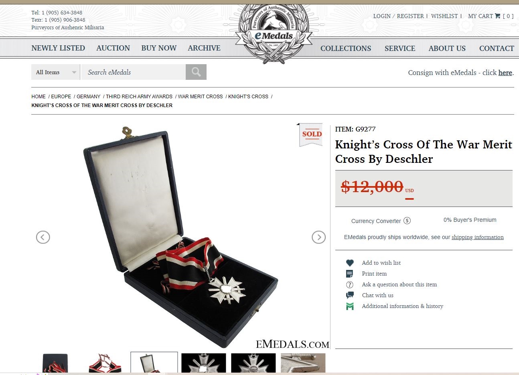Open the Auction menu item
Image resolution: width=519 pixels, height=375 pixels.
[x=113, y=48]
